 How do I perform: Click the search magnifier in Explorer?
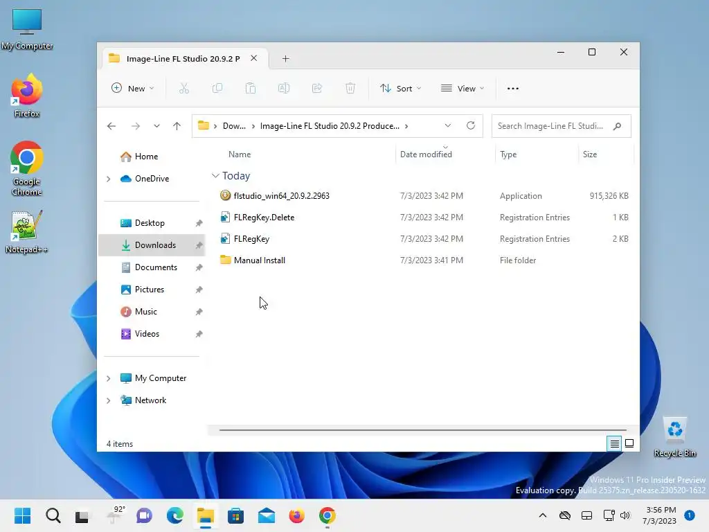[x=617, y=126]
